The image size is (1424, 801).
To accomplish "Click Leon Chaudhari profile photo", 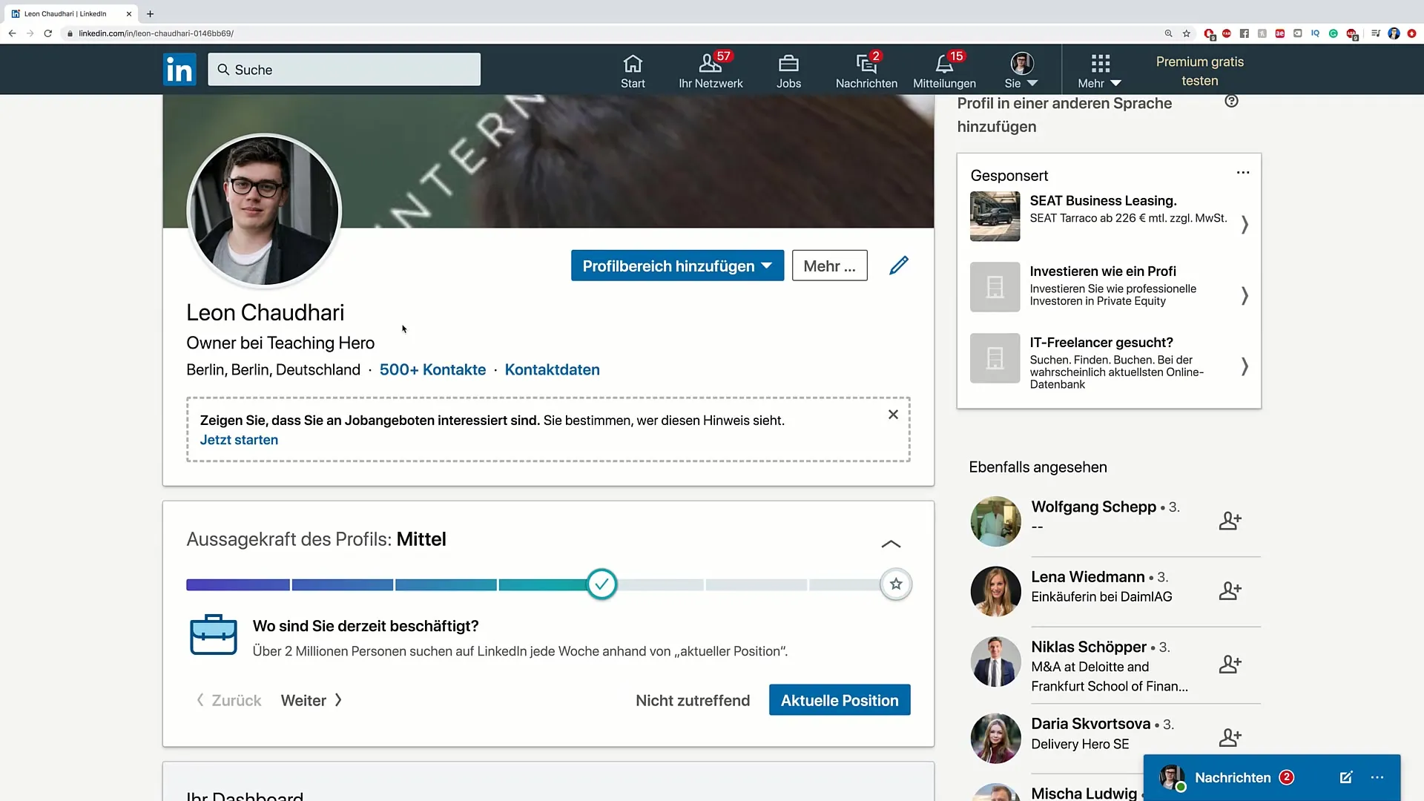I will (263, 211).
